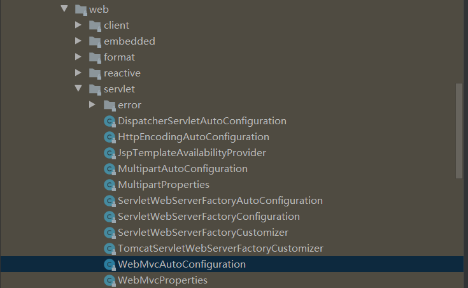
Task: Click DispatcherServletAutoConfiguration class icon
Action: coord(110,121)
